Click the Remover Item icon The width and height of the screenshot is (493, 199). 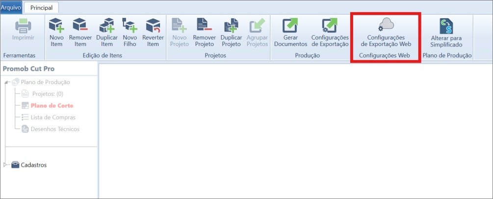pyautogui.click(x=80, y=26)
